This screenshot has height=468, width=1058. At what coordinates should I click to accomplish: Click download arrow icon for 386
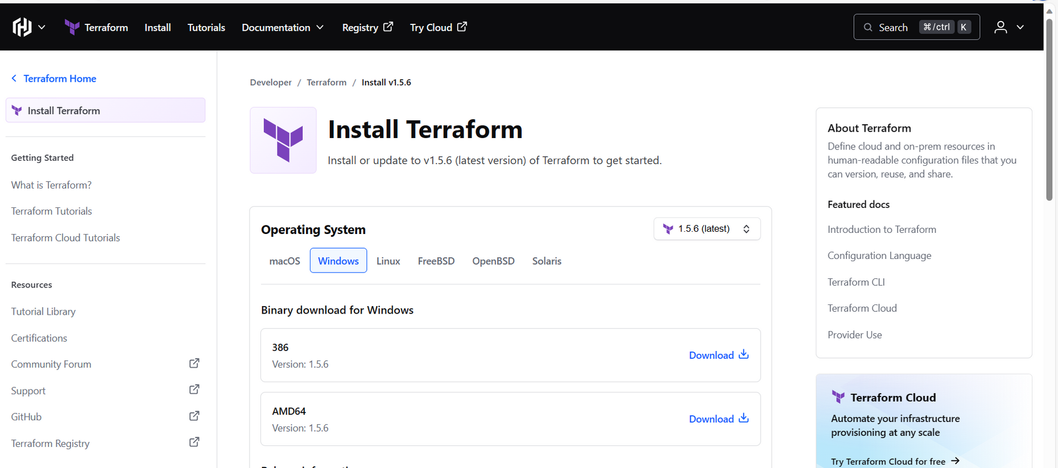(743, 354)
